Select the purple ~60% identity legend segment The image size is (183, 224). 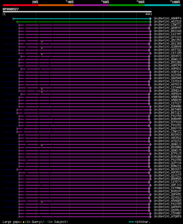(x=91, y=5)
